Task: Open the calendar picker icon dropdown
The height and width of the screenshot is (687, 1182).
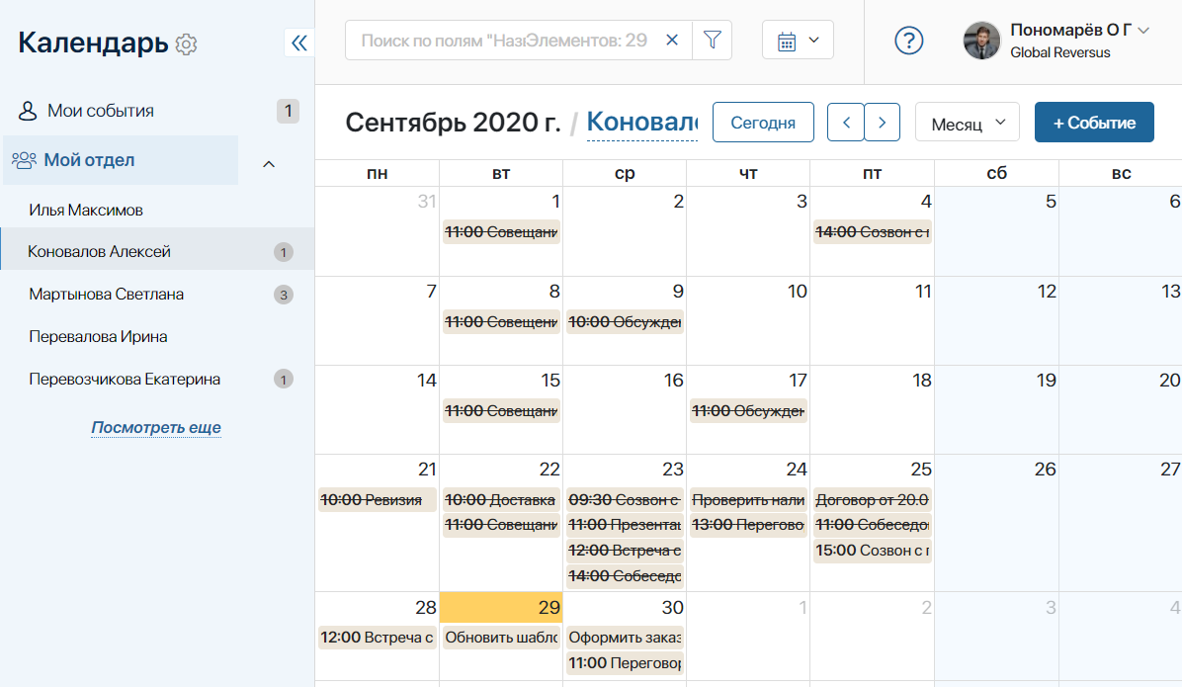Action: coord(798,40)
